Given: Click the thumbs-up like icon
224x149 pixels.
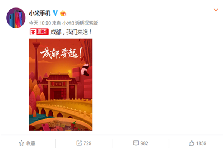Looking at the screenshot, I should (x=192, y=143).
